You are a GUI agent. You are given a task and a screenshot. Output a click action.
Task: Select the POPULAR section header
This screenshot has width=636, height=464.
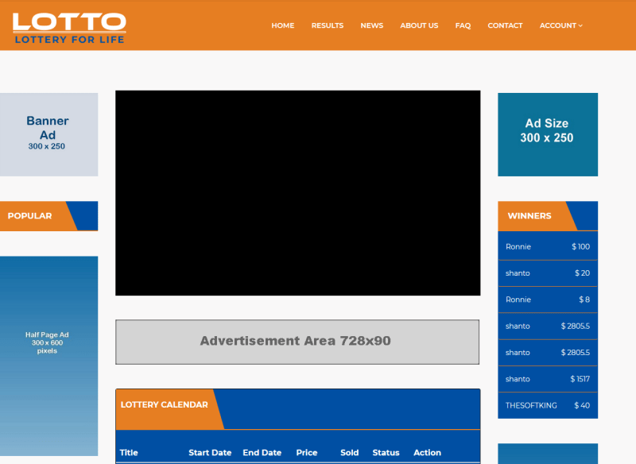point(30,216)
